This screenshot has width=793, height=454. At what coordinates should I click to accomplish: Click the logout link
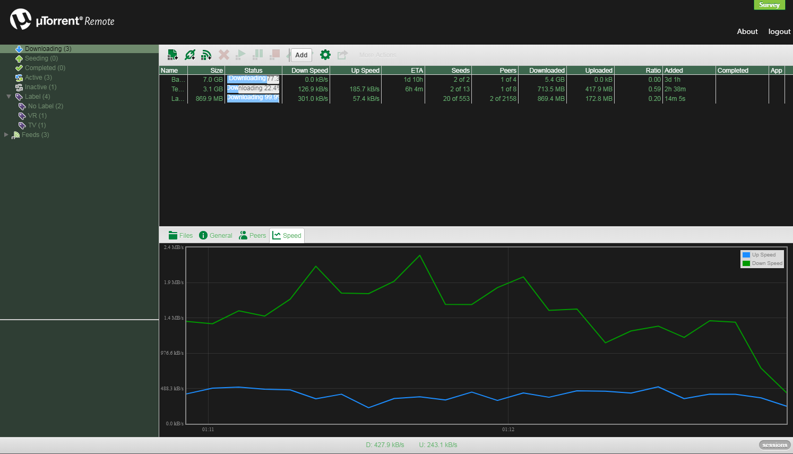point(779,31)
